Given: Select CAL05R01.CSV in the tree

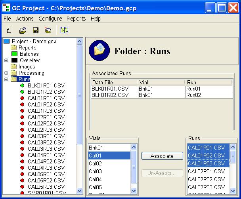Looking at the screenshot, I should point(46,174).
